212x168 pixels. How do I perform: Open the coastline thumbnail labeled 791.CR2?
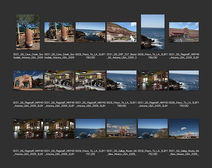(90, 129)
